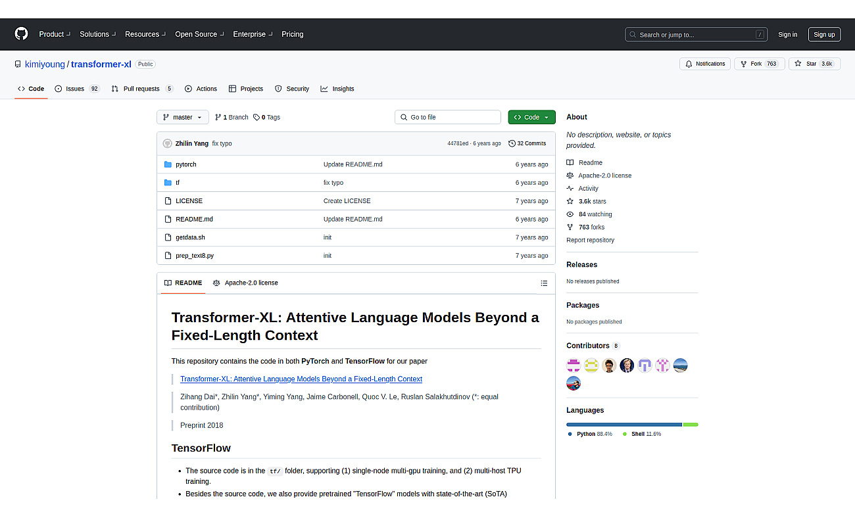Click the Readme link in About
This screenshot has height=518, width=855.
point(584,162)
